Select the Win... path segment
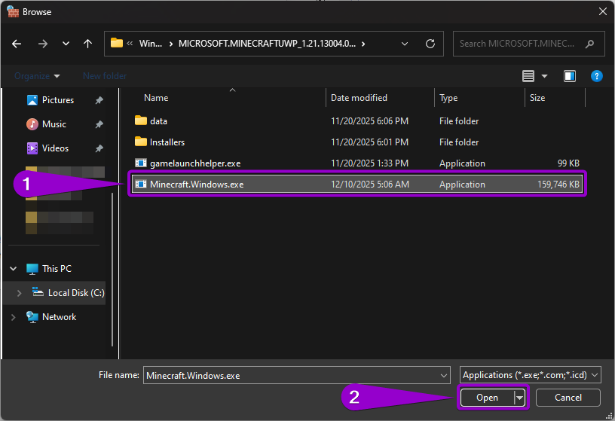This screenshot has width=615, height=421. click(151, 44)
